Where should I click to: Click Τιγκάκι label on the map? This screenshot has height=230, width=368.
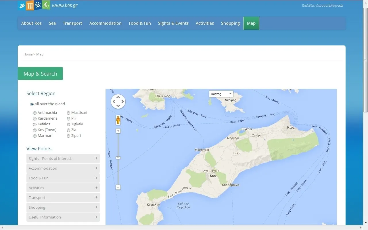pos(247,129)
